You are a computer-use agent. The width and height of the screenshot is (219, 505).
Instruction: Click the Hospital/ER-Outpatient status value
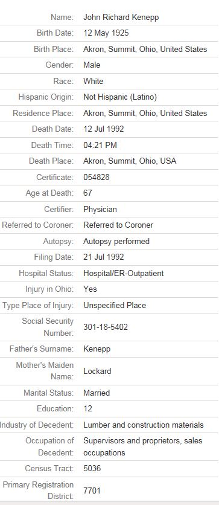(124, 273)
